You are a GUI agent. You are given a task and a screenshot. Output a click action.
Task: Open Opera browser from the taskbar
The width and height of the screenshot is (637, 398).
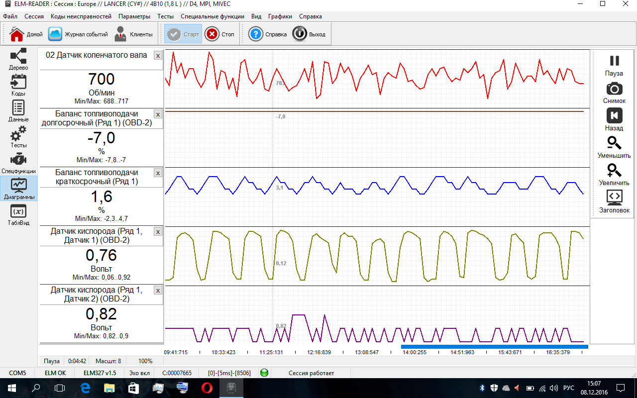point(207,388)
